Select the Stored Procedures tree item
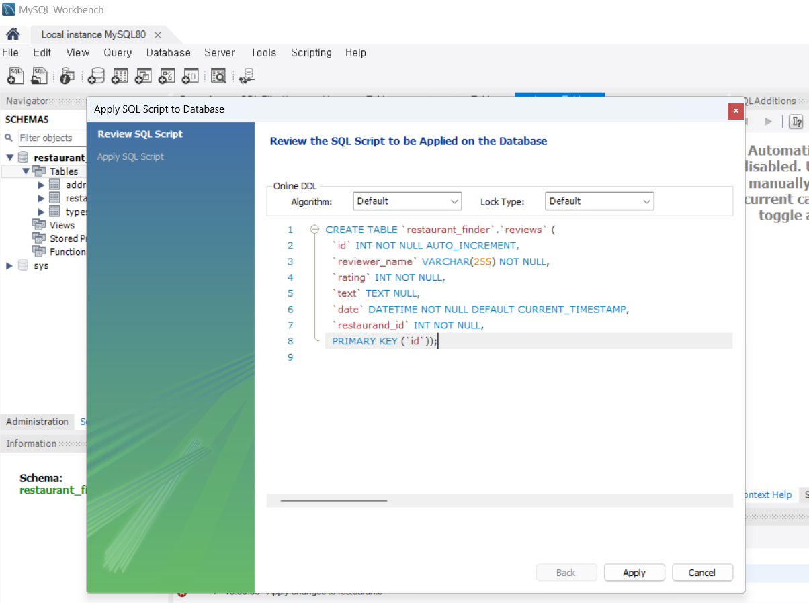Image resolution: width=809 pixels, height=603 pixels. tap(67, 238)
